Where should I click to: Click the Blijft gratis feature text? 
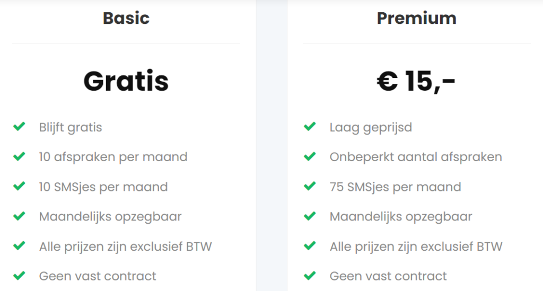click(x=71, y=127)
